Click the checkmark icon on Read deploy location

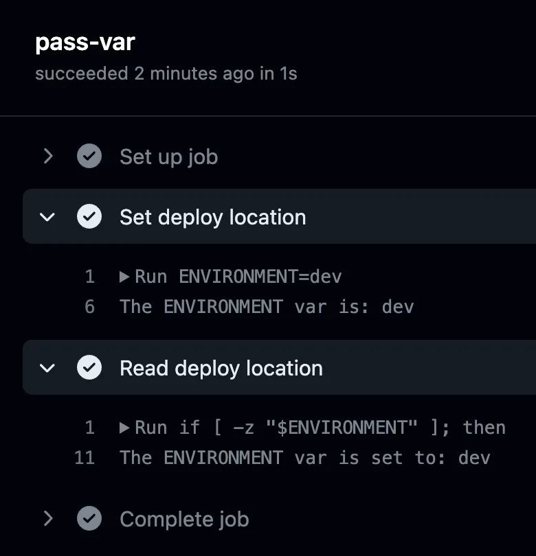(x=89, y=367)
